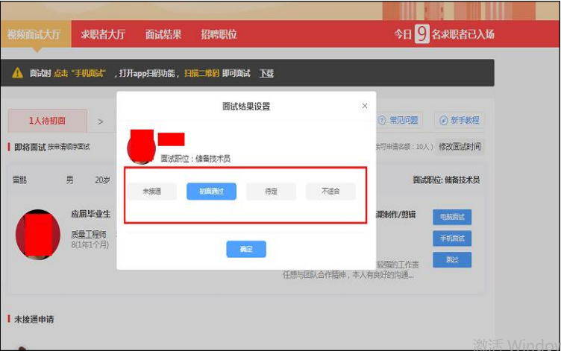561x351 pixels.
Task: Switch to the 求职者大厅 tab
Action: pyautogui.click(x=103, y=34)
